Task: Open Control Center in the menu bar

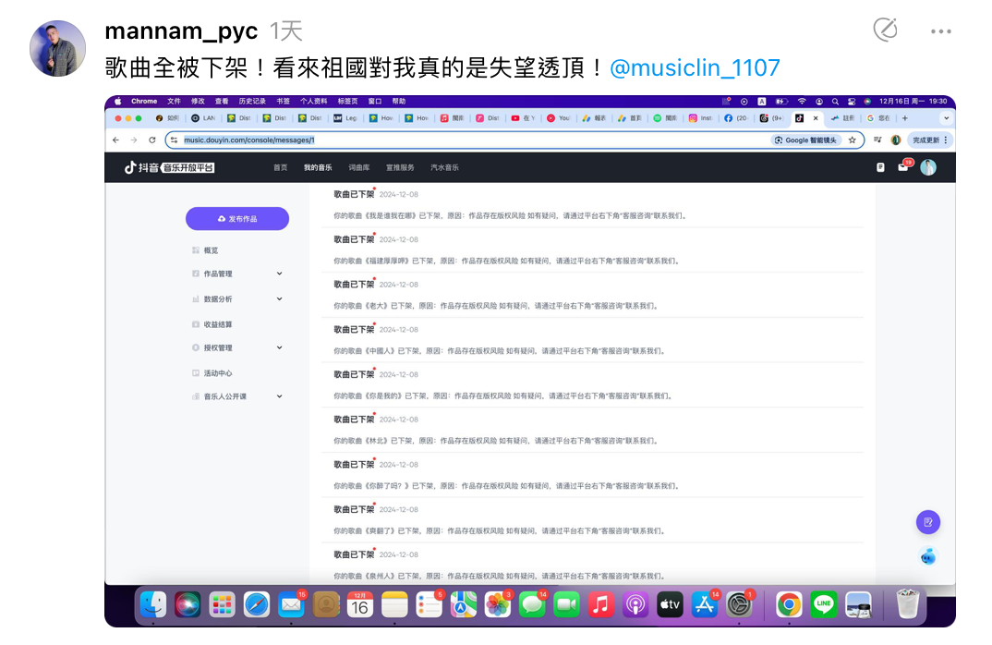Action: [852, 102]
